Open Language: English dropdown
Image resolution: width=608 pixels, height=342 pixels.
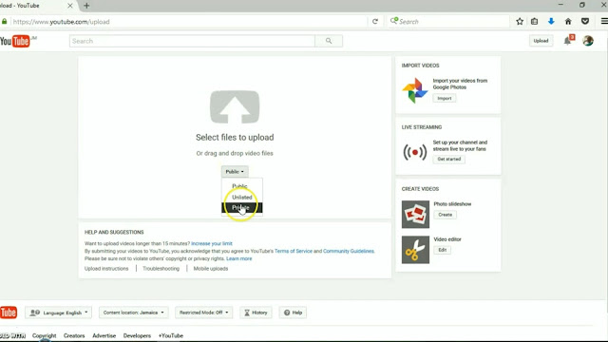59,313
